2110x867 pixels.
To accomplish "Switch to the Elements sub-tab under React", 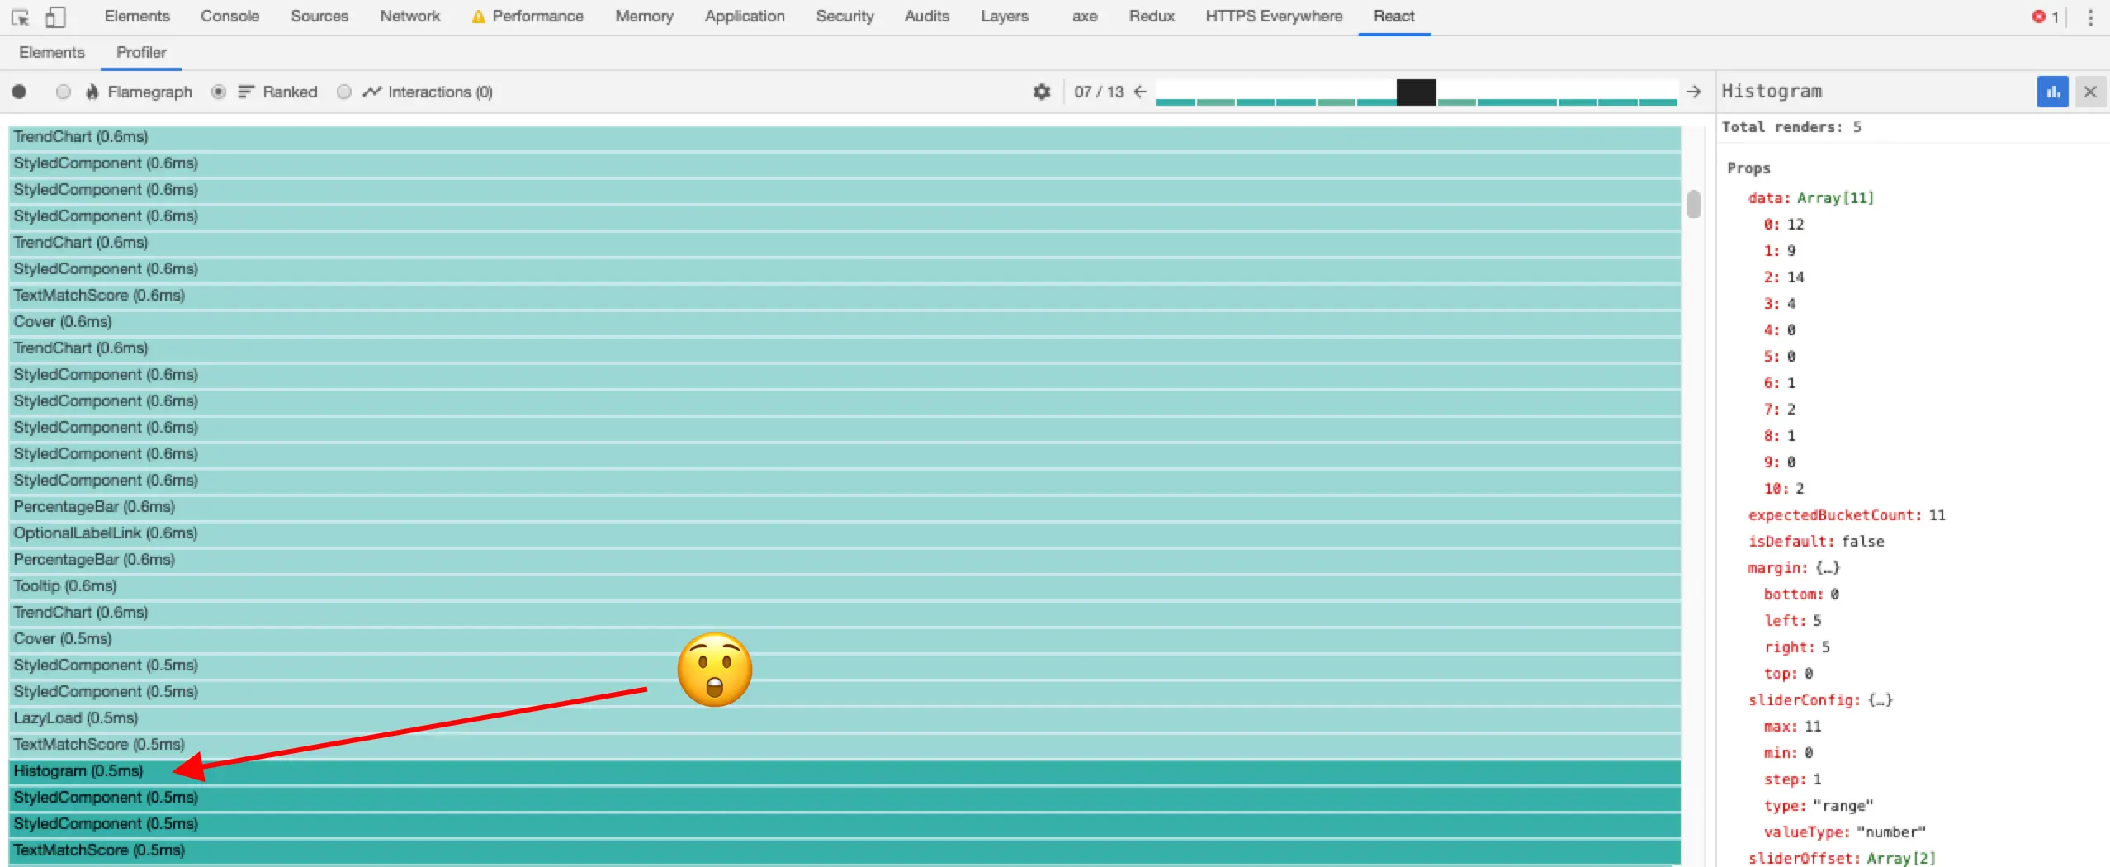I will point(52,53).
